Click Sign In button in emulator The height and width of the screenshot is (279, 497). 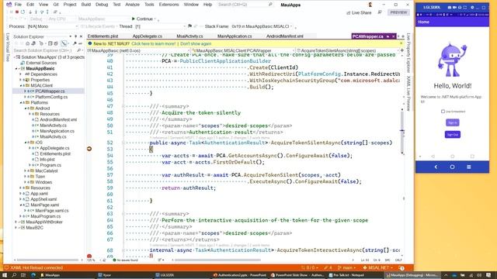[452, 122]
